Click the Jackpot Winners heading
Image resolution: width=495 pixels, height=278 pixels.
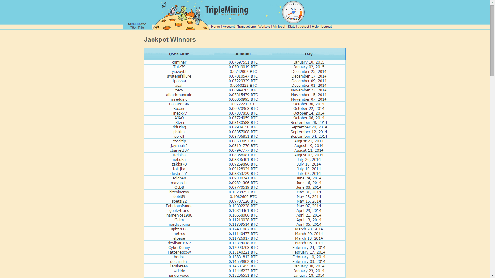pos(170,40)
